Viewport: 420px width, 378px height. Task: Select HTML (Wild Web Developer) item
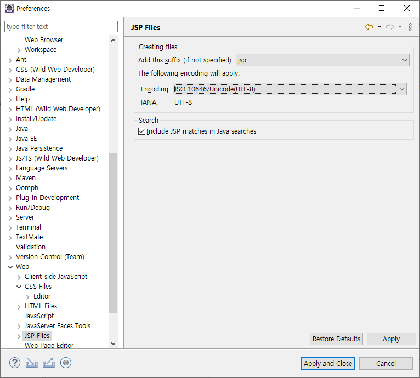click(58, 108)
